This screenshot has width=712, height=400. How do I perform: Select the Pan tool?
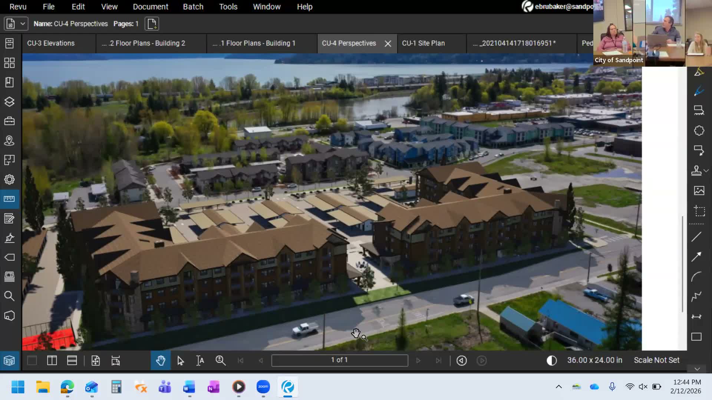[160, 360]
